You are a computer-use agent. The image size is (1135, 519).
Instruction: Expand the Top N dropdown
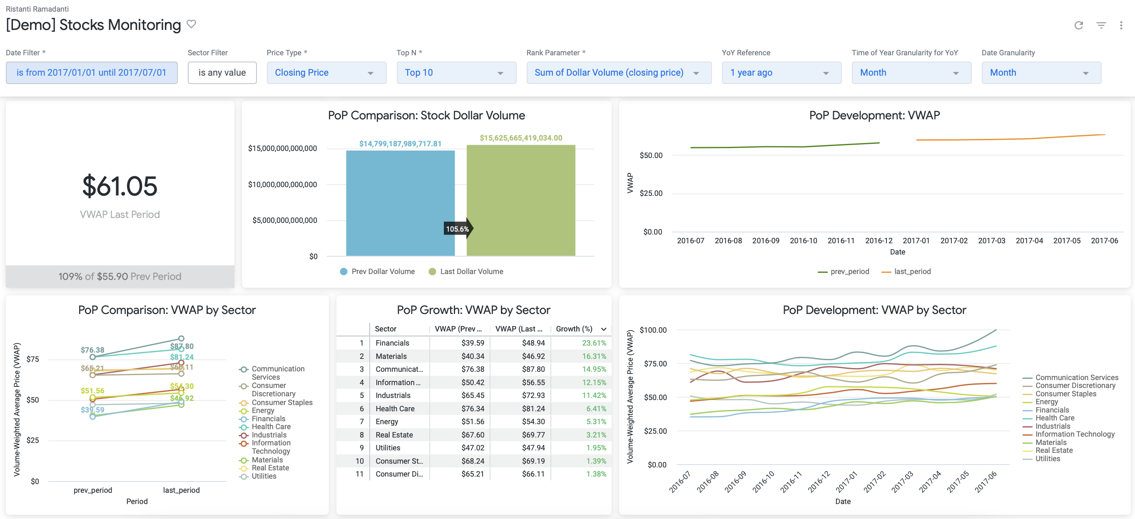coord(456,73)
